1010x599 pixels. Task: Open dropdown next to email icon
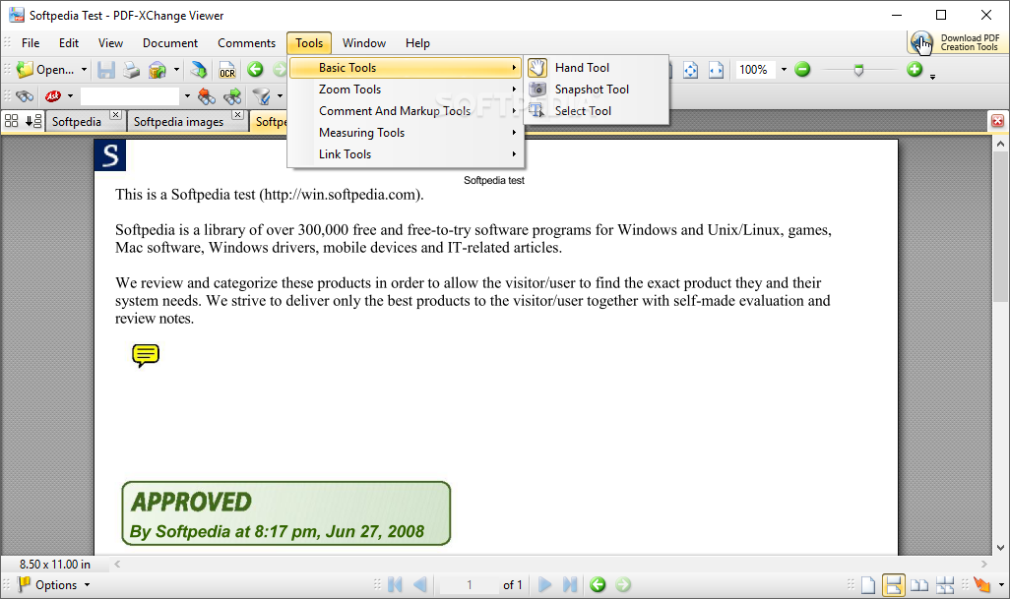coord(176,70)
